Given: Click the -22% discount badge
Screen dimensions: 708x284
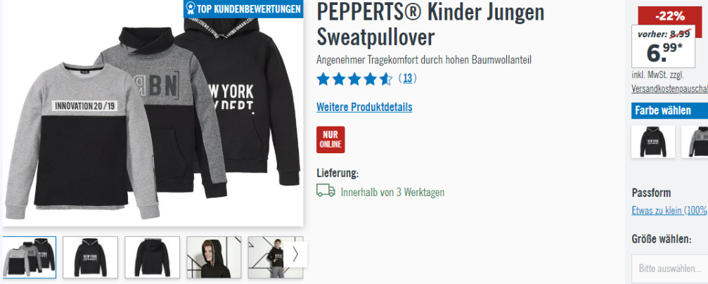Looking at the screenshot, I should point(670,17).
